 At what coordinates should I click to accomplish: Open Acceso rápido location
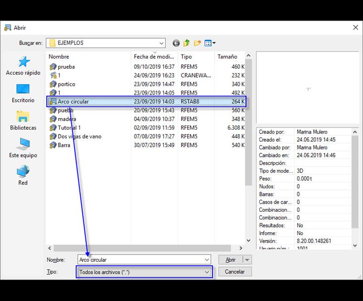click(23, 66)
